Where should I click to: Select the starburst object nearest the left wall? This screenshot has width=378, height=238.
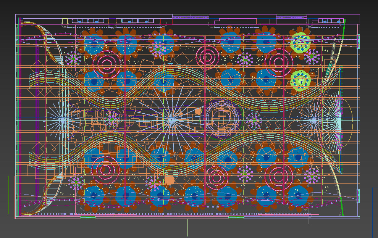click(x=63, y=120)
